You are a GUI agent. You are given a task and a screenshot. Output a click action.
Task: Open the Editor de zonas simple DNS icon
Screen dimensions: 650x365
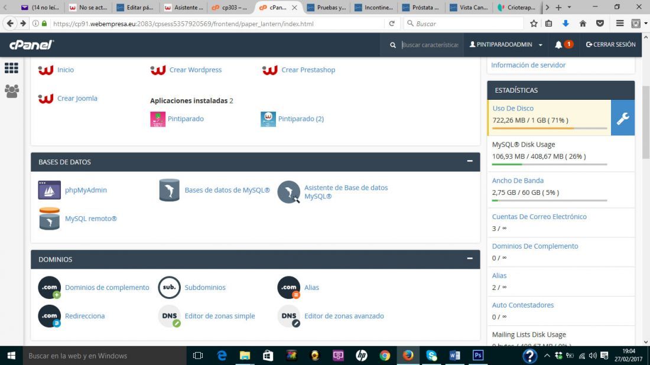point(169,316)
